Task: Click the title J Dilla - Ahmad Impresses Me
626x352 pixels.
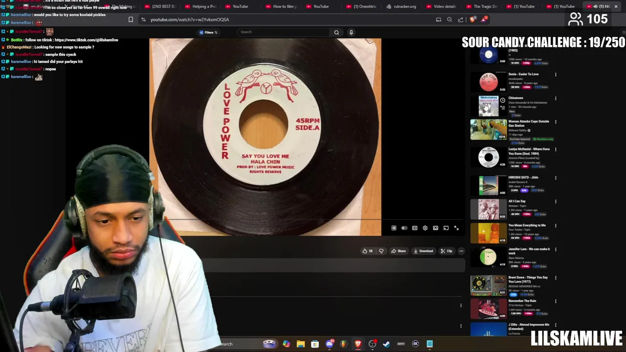Action: click(529, 327)
